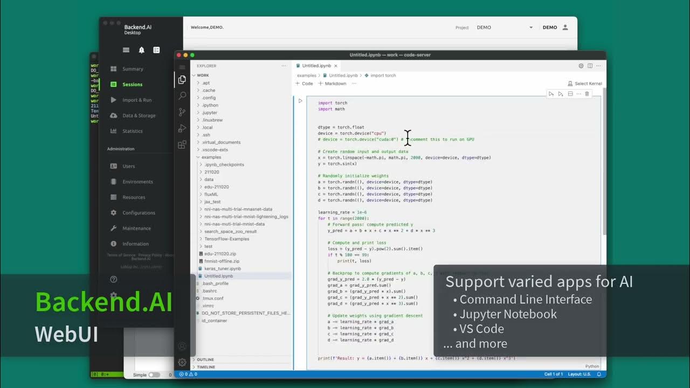Split the editor with the split icon
Image resolution: width=690 pixels, height=388 pixels.
point(590,66)
